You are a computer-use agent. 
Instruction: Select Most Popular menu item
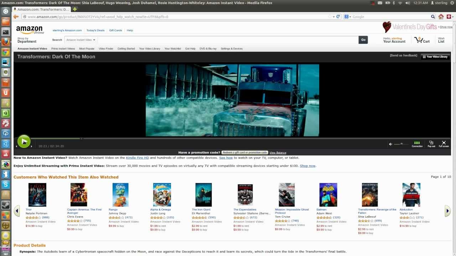[87, 49]
